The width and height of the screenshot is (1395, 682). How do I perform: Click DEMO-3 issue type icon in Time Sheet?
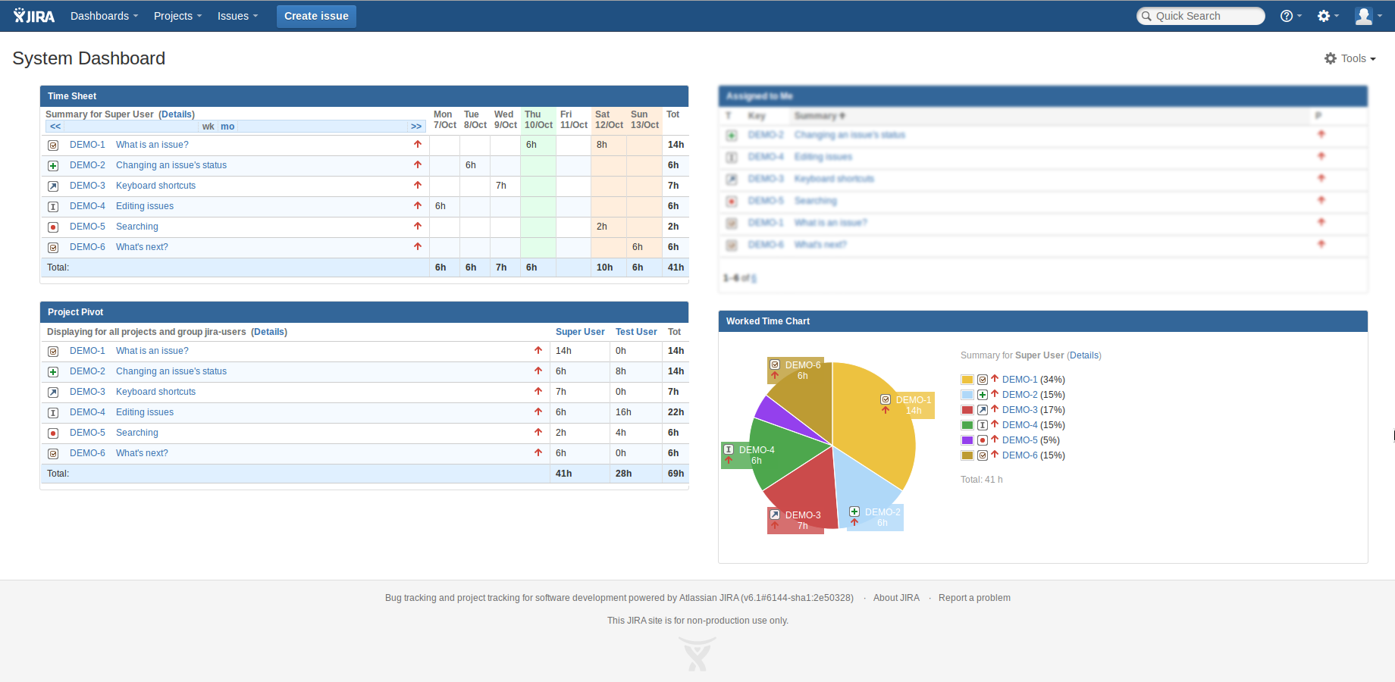point(53,186)
